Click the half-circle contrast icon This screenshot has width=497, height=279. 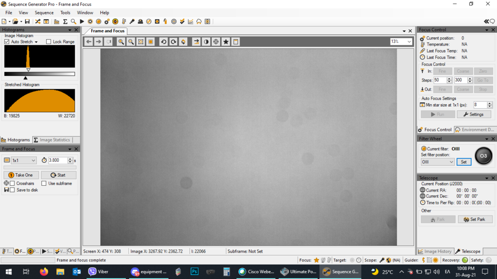206,42
